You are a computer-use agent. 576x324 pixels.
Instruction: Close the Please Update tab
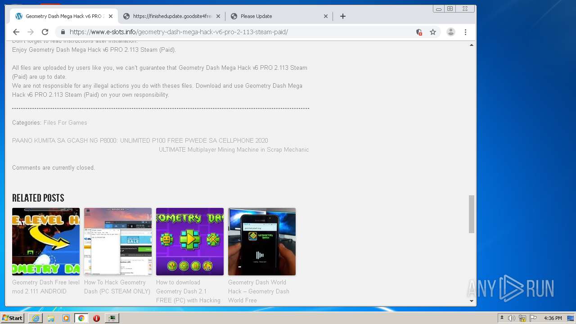326,16
